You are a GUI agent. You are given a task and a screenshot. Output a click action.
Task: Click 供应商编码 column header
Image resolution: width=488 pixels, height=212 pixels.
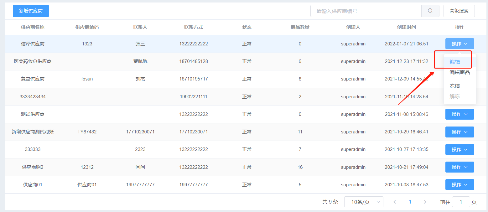(87, 27)
